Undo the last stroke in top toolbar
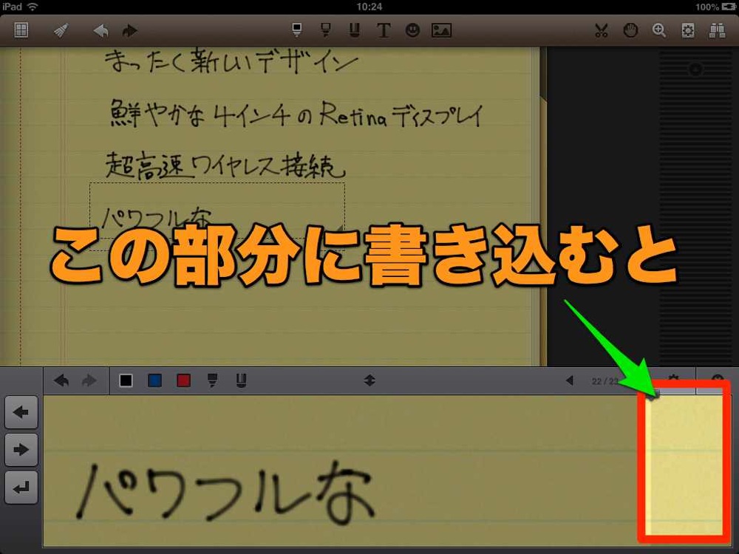Viewport: 739px width, 554px height. coord(101,31)
